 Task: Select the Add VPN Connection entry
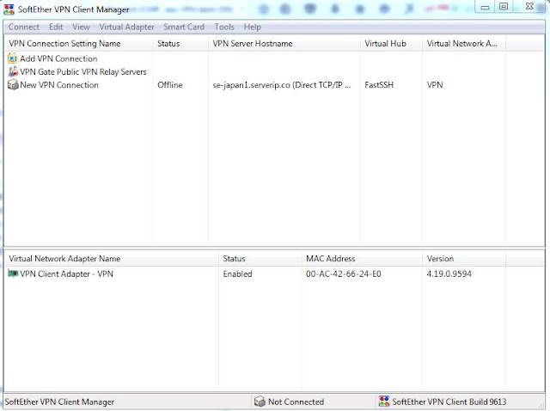58,58
